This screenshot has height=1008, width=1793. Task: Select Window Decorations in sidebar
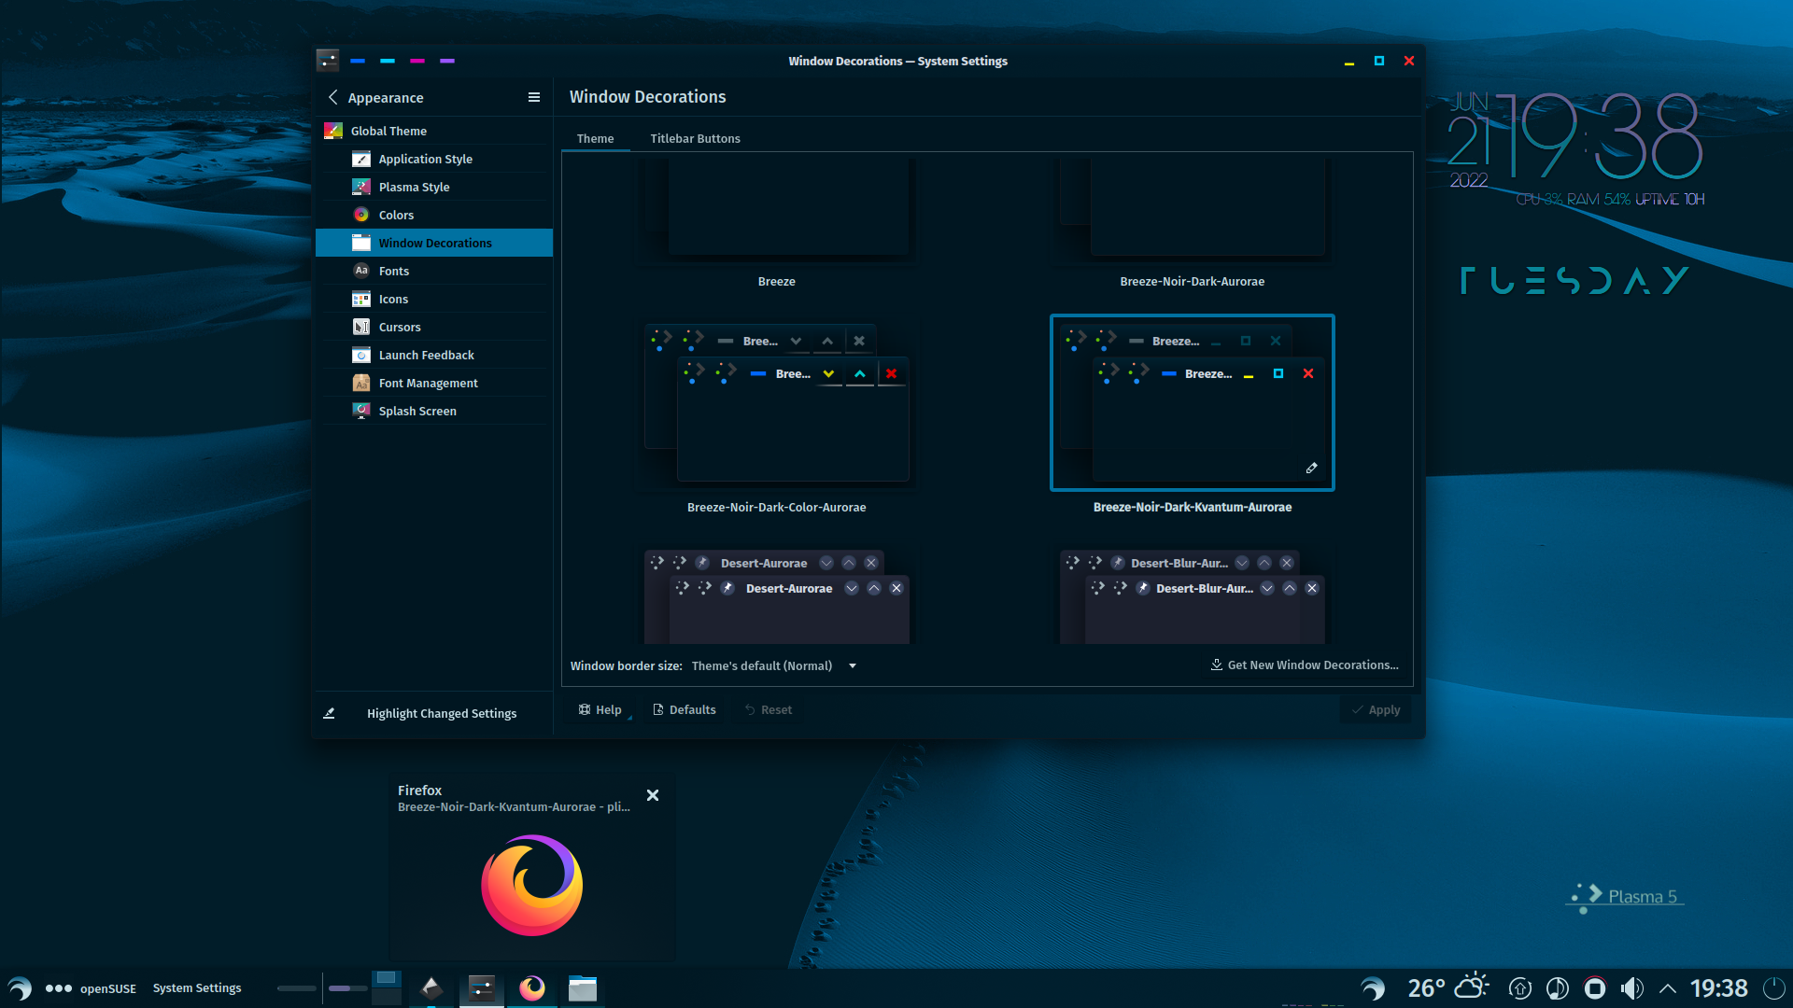click(434, 243)
